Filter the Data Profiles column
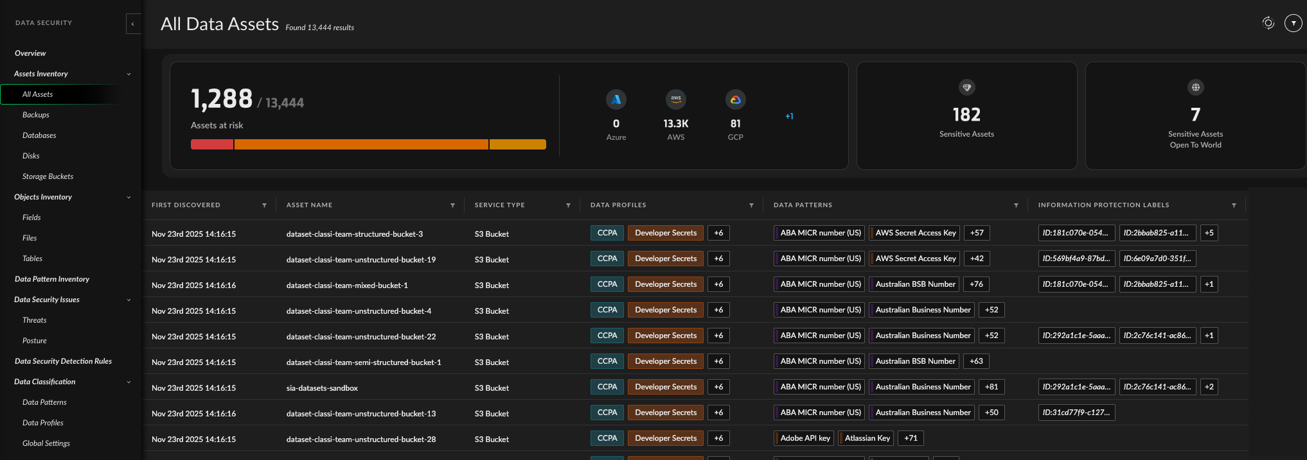 (751, 205)
